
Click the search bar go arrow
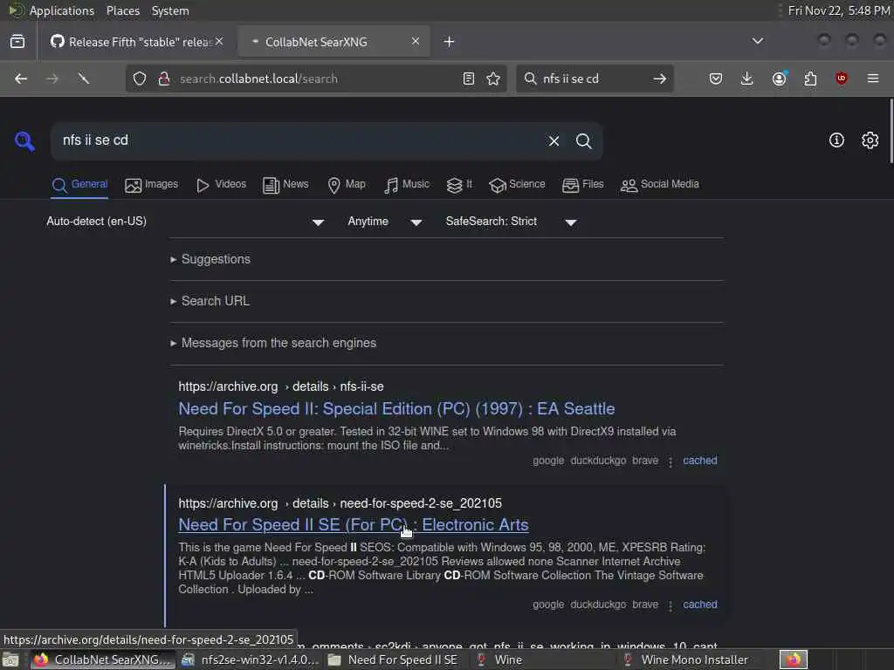(660, 79)
